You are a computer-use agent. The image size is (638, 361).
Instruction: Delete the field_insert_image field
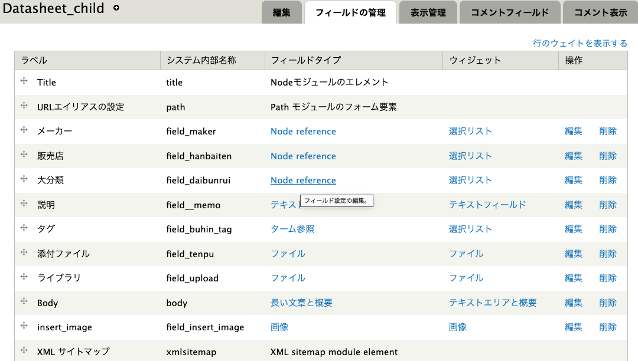(x=607, y=327)
